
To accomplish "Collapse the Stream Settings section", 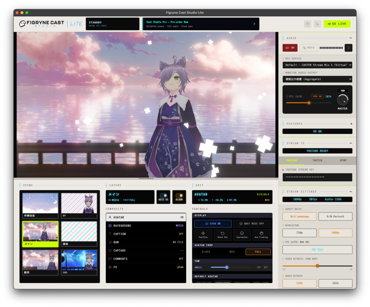I will [350, 192].
